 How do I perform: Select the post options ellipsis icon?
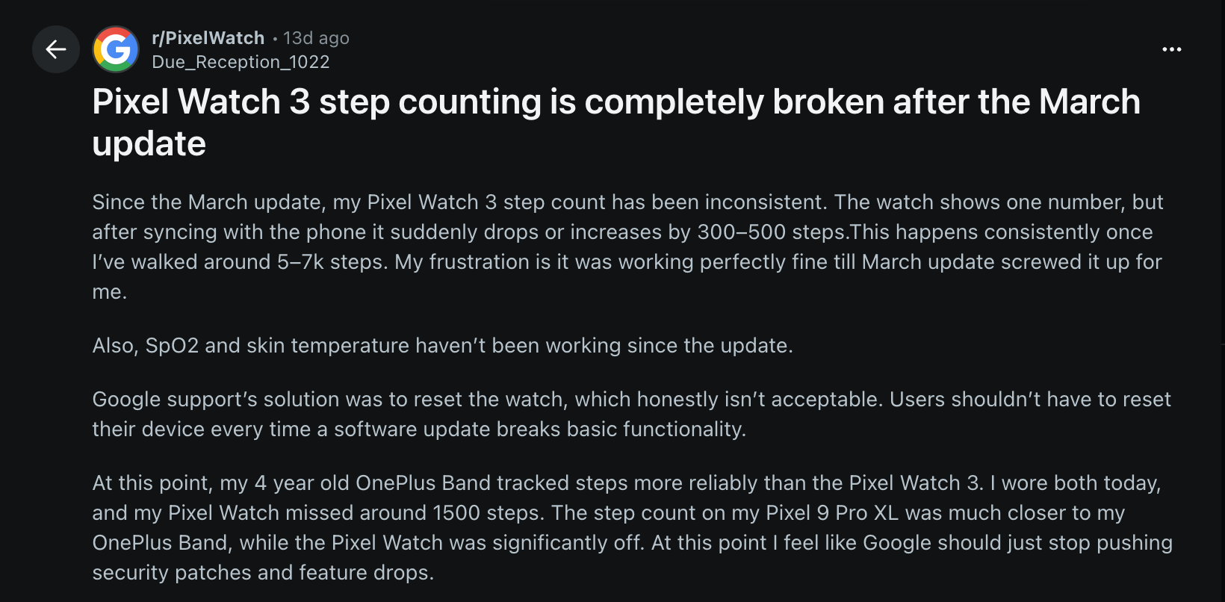coord(1171,49)
